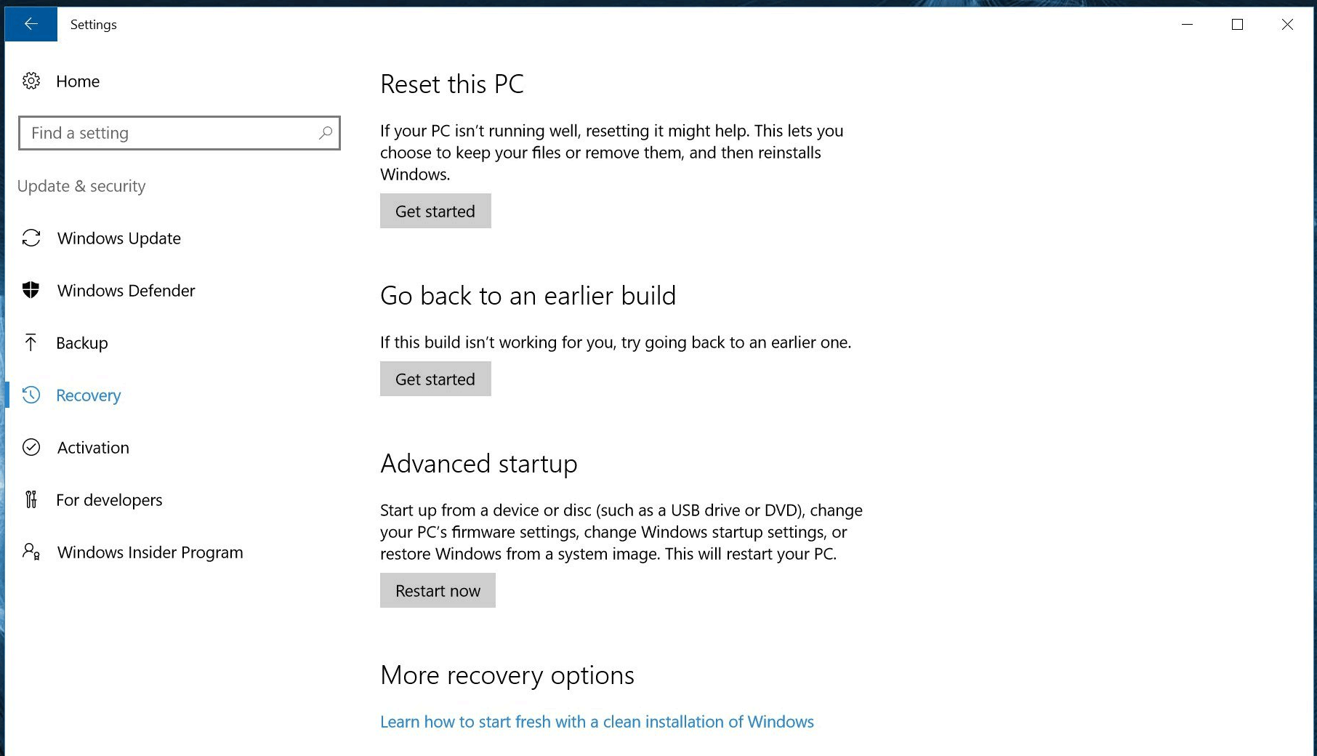Click the Windows Defender shield icon
Screen dimensions: 1317x756
tap(31, 290)
